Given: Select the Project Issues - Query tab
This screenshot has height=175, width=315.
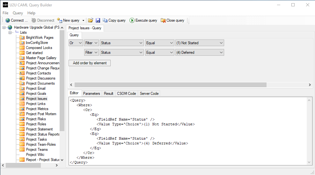Looking at the screenshot, I should point(85,28).
